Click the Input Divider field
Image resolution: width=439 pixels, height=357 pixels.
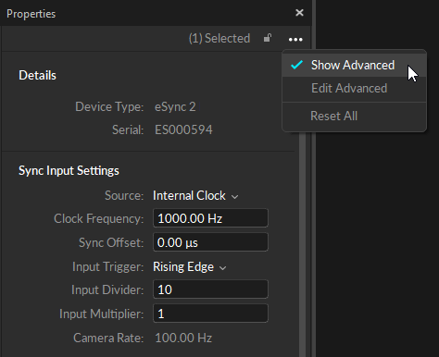210,289
